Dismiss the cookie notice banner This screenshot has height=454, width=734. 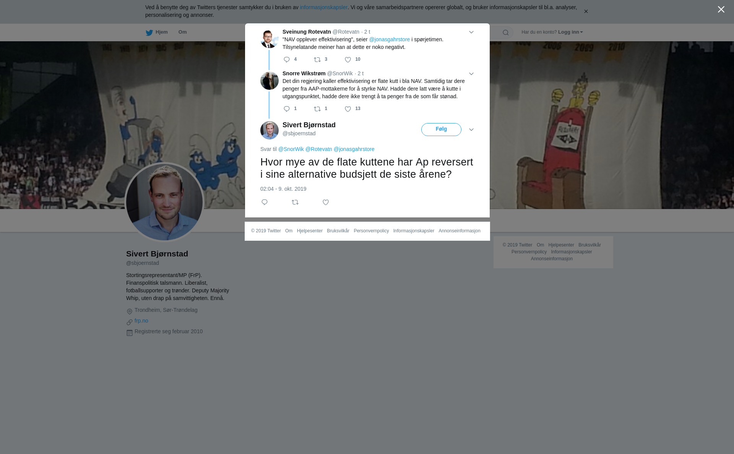pos(586,11)
